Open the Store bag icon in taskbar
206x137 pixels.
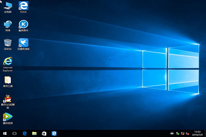pos(44,133)
